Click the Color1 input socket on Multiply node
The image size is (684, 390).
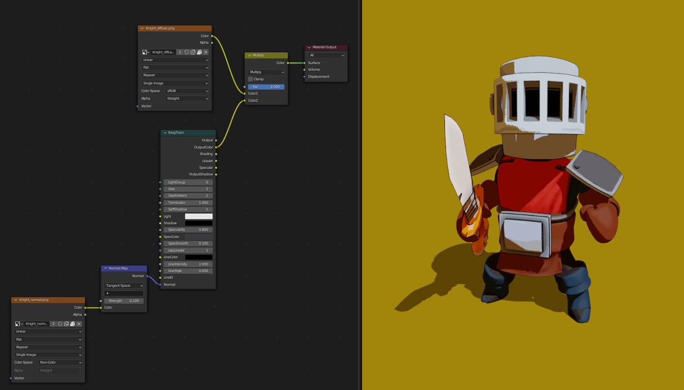pos(245,94)
